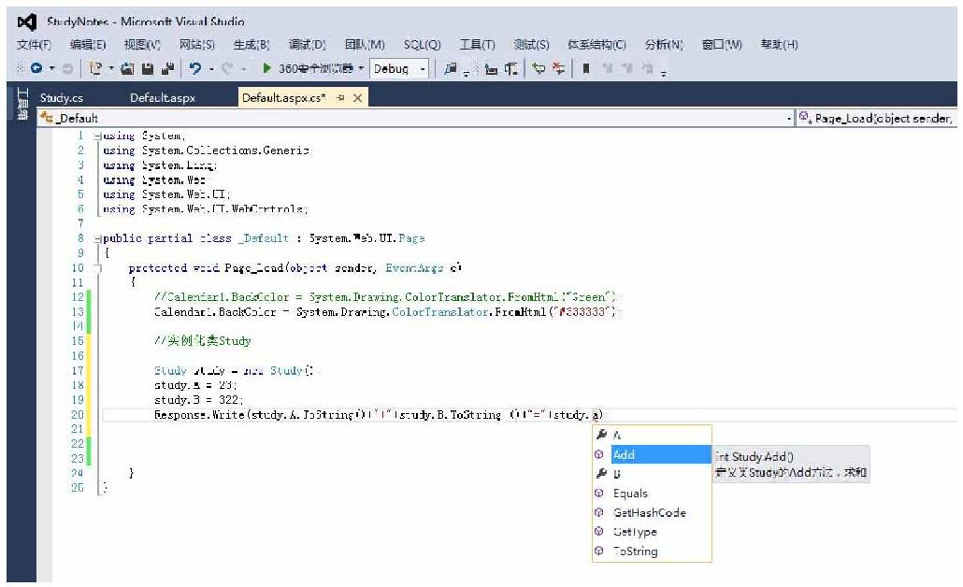Open the 视图(V) menu
Image resolution: width=963 pixels, height=587 pixels.
click(x=142, y=44)
